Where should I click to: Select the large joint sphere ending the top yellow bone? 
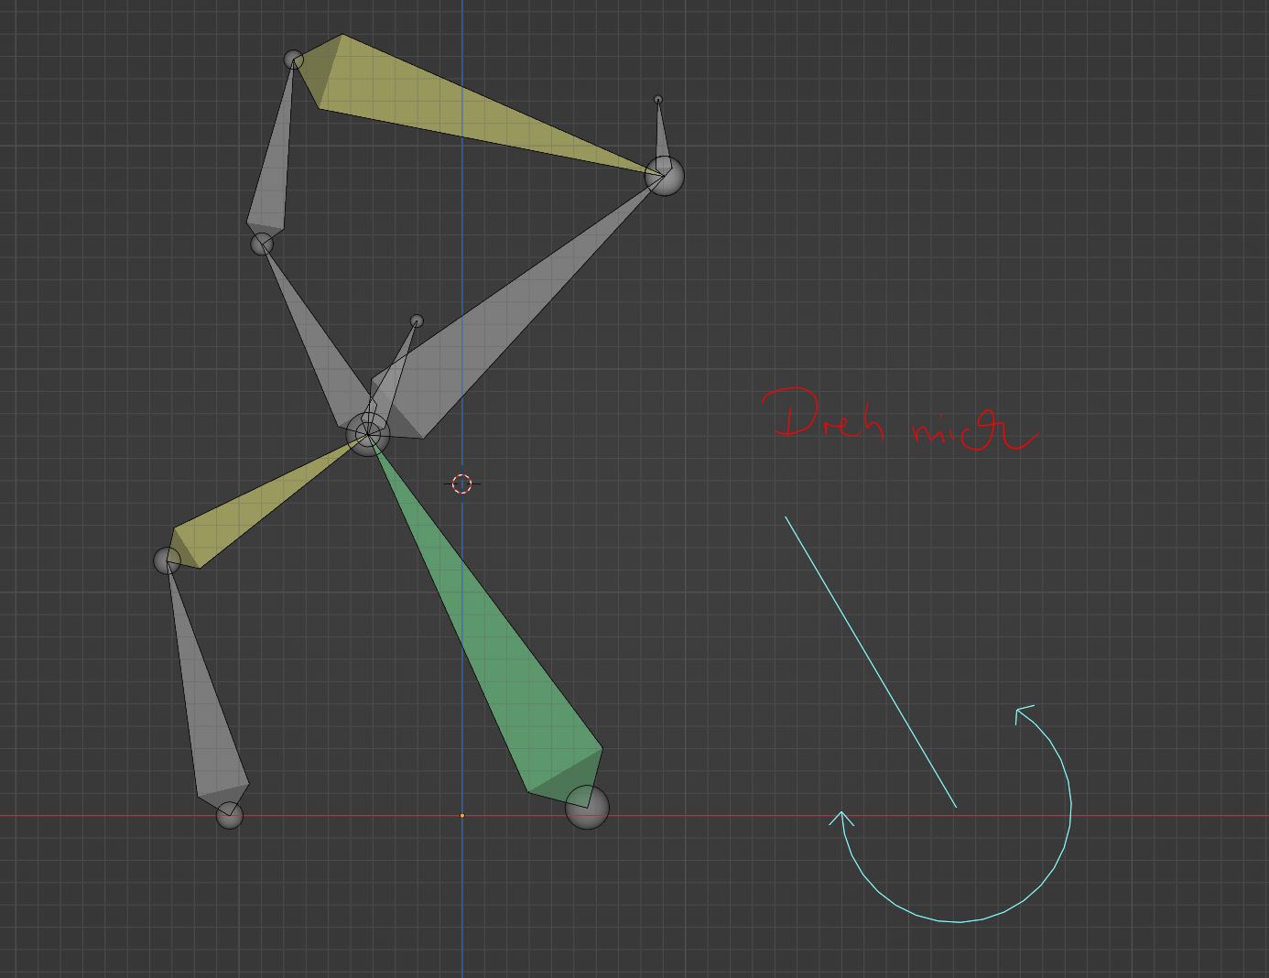pos(664,175)
